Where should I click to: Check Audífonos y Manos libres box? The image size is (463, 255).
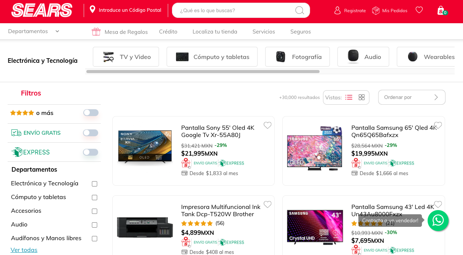pyautogui.click(x=94, y=239)
